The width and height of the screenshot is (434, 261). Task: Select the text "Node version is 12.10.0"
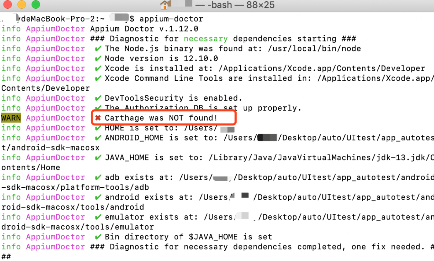(x=161, y=59)
